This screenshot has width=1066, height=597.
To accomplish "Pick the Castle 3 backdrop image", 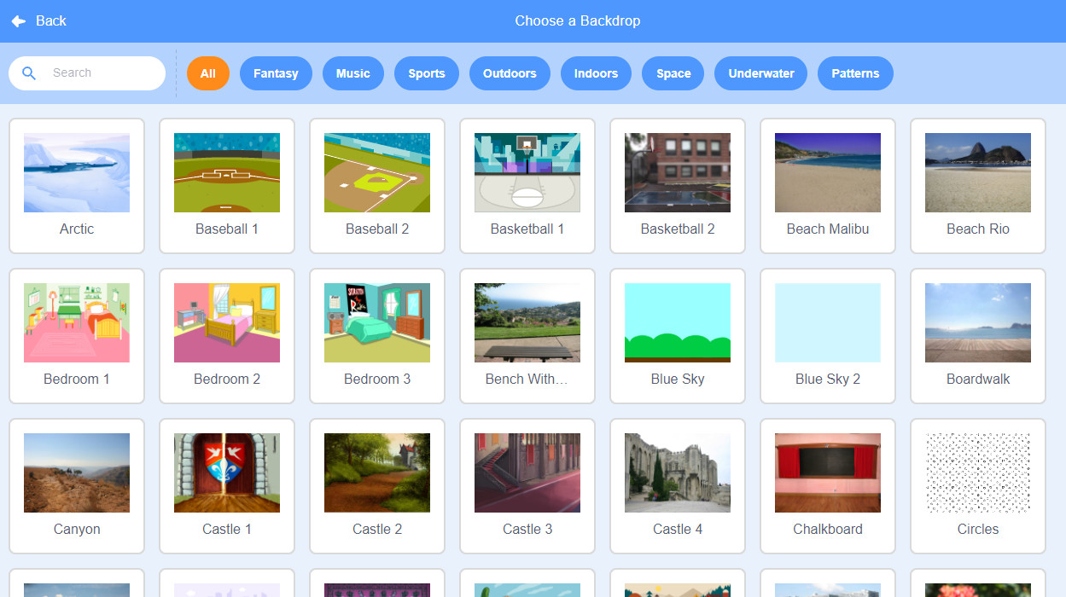I will (527, 472).
